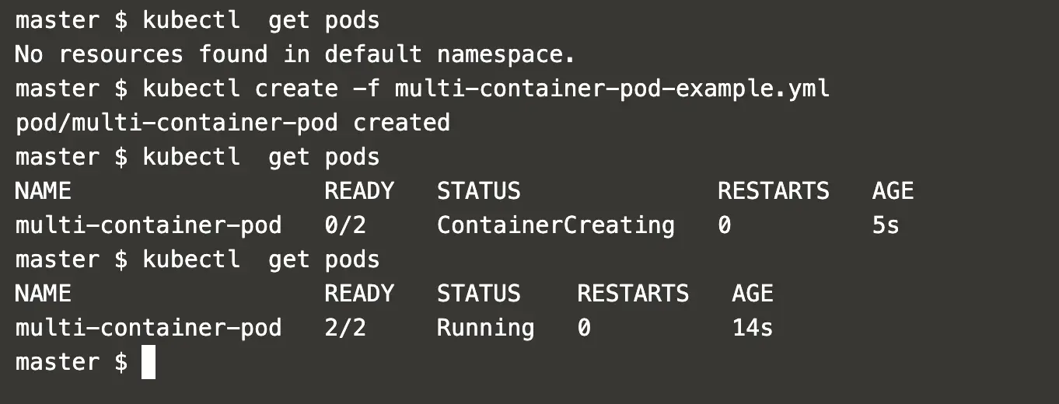Screen dimensions: 1059x404
Task: Click 'No resources found in default namespace.' text
Action: pos(295,54)
